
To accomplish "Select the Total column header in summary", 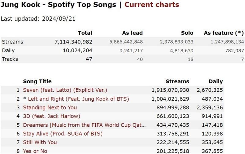I will 85,33.
